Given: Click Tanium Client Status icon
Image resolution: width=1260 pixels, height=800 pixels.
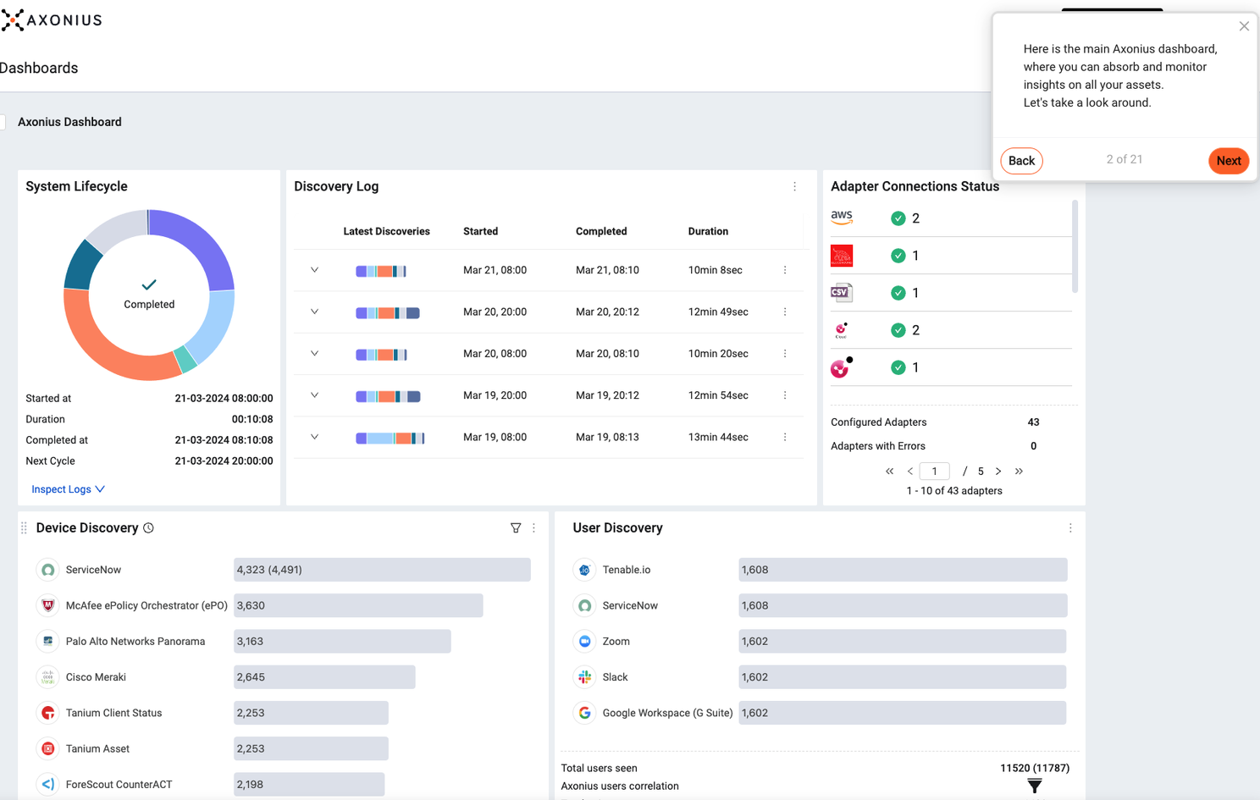Looking at the screenshot, I should [48, 713].
